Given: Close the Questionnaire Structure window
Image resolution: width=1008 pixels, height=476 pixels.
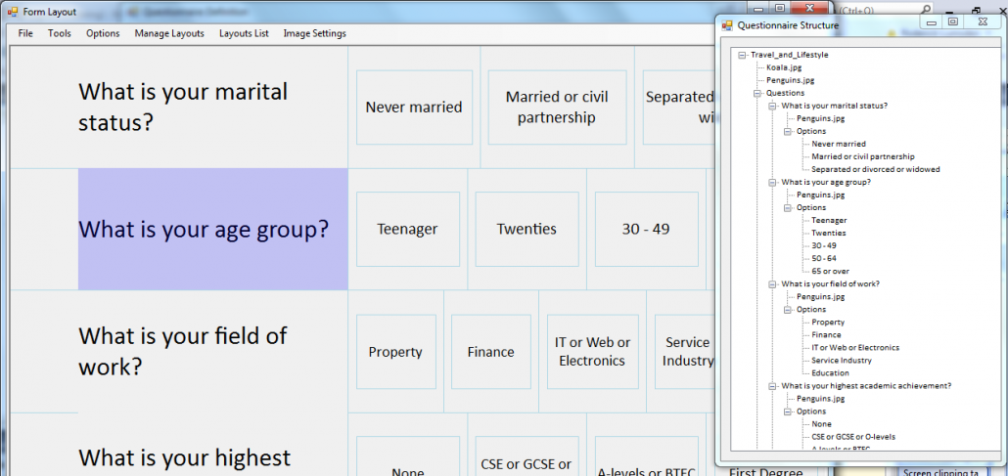Looking at the screenshot, I should [982, 22].
